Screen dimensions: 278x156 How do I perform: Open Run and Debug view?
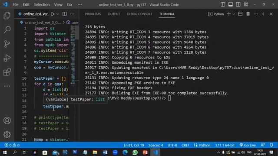7,58
